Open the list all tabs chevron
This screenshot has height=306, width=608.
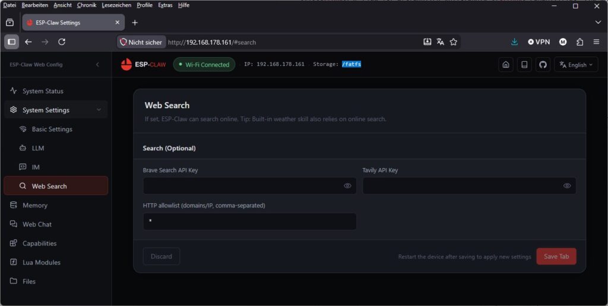(x=598, y=23)
